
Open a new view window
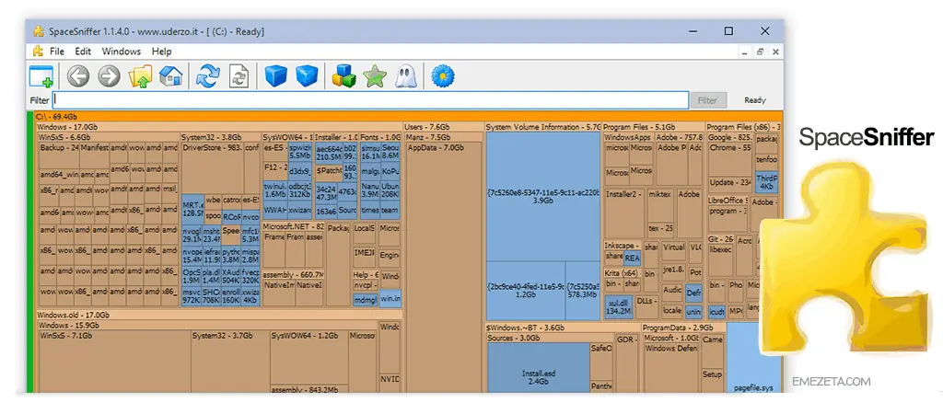pos(41,76)
